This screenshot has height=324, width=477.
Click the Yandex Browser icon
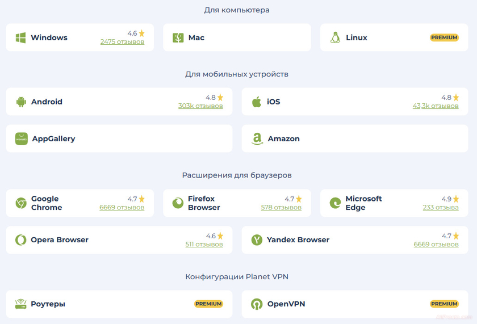point(257,240)
